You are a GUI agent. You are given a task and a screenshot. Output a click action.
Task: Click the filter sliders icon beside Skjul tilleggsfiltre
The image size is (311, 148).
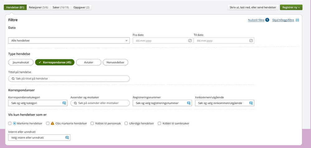click(x=297, y=20)
